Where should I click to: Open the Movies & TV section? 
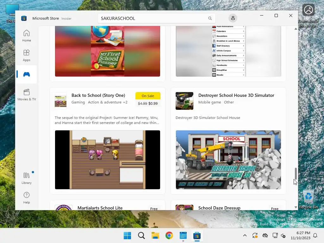click(x=27, y=95)
